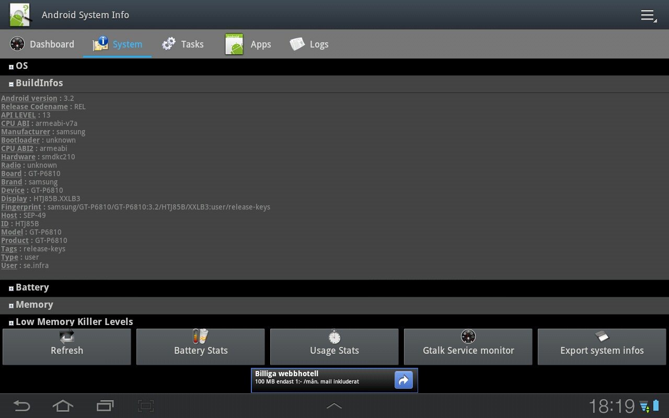669x418 pixels.
Task: Click the Host label
Action: (9, 215)
